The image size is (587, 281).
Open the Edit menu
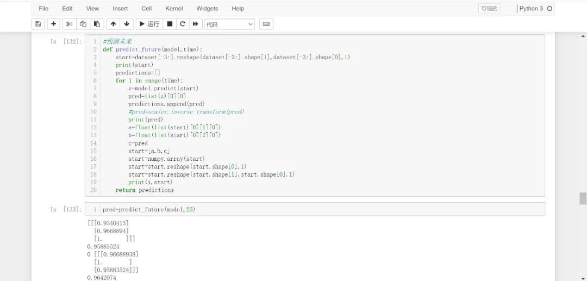[67, 8]
